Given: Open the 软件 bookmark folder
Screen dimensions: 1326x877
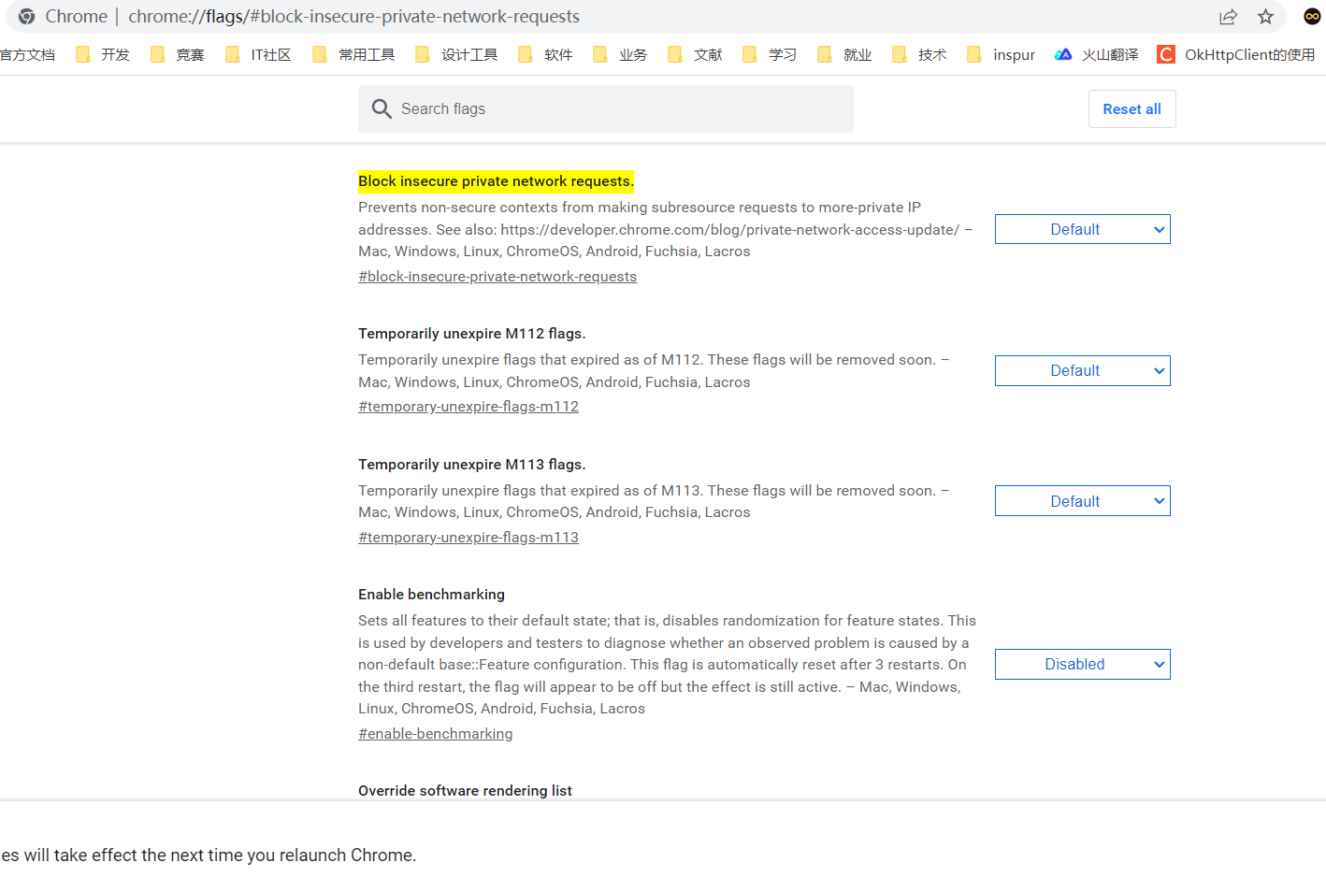Looking at the screenshot, I should click(545, 54).
